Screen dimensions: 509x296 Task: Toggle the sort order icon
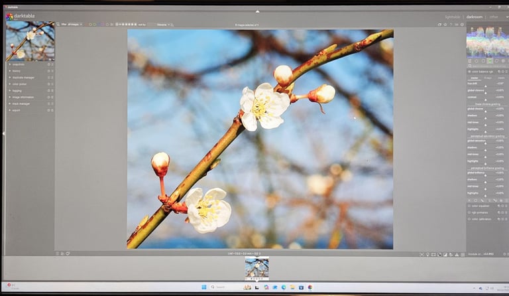click(x=172, y=25)
